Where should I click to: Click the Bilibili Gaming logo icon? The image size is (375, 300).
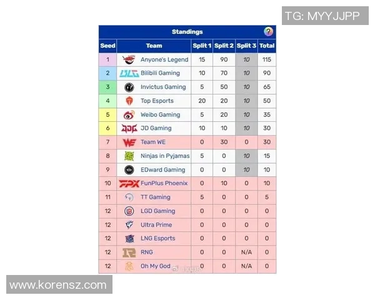pos(129,73)
